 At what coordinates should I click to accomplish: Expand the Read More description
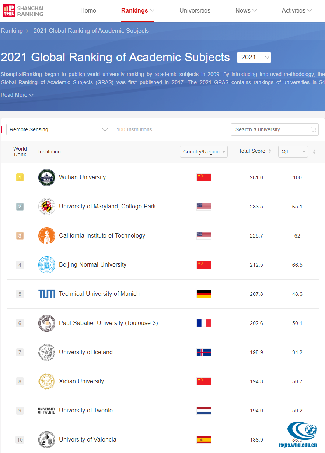[17, 95]
